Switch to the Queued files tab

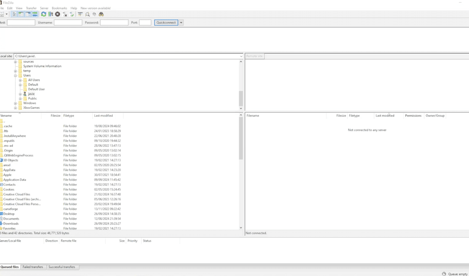point(10,267)
